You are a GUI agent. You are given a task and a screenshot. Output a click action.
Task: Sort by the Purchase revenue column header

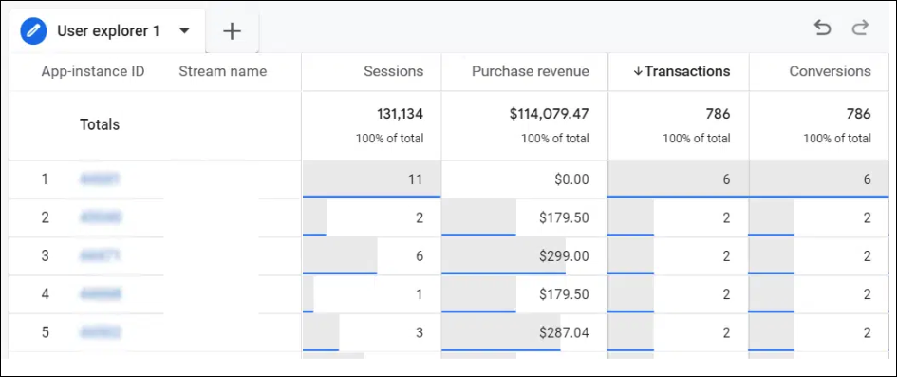(x=530, y=71)
